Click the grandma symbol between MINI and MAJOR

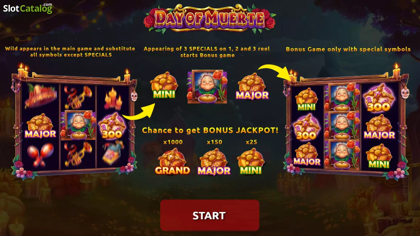207,87
